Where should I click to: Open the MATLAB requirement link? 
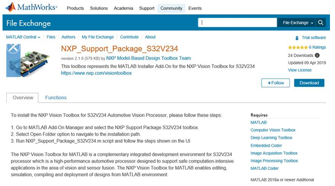point(259,122)
